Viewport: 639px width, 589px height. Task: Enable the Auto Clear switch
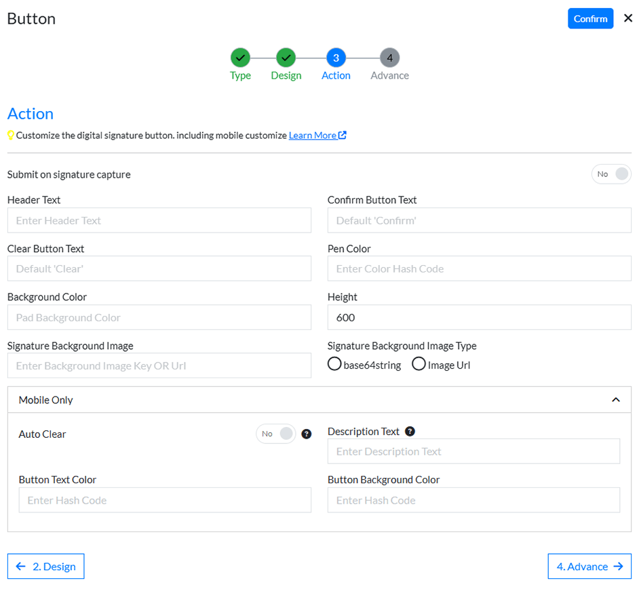tap(275, 434)
